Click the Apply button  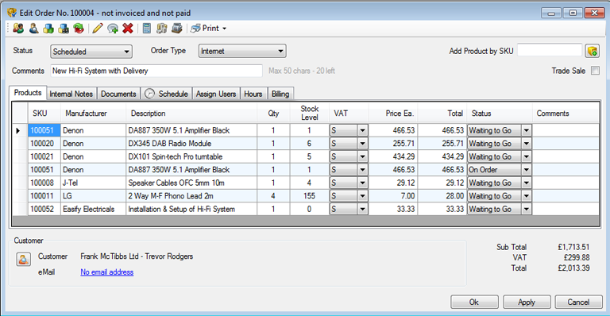(527, 302)
